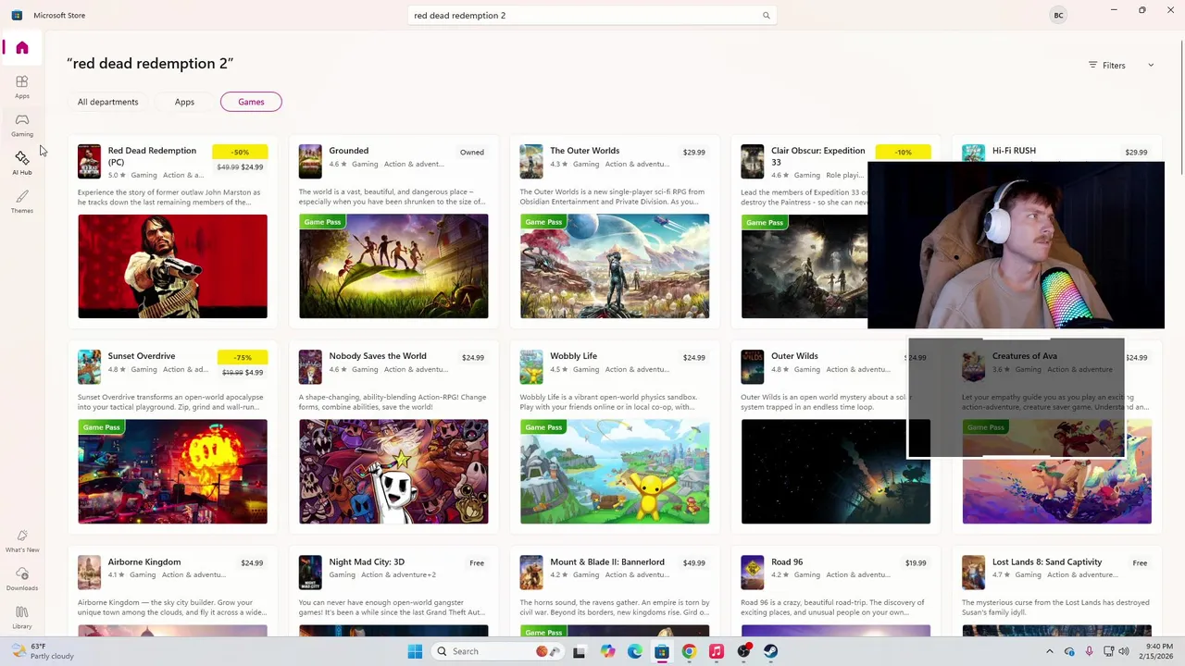Open the Windows Start menu
This screenshot has width=1185, height=666.
pyautogui.click(x=415, y=651)
